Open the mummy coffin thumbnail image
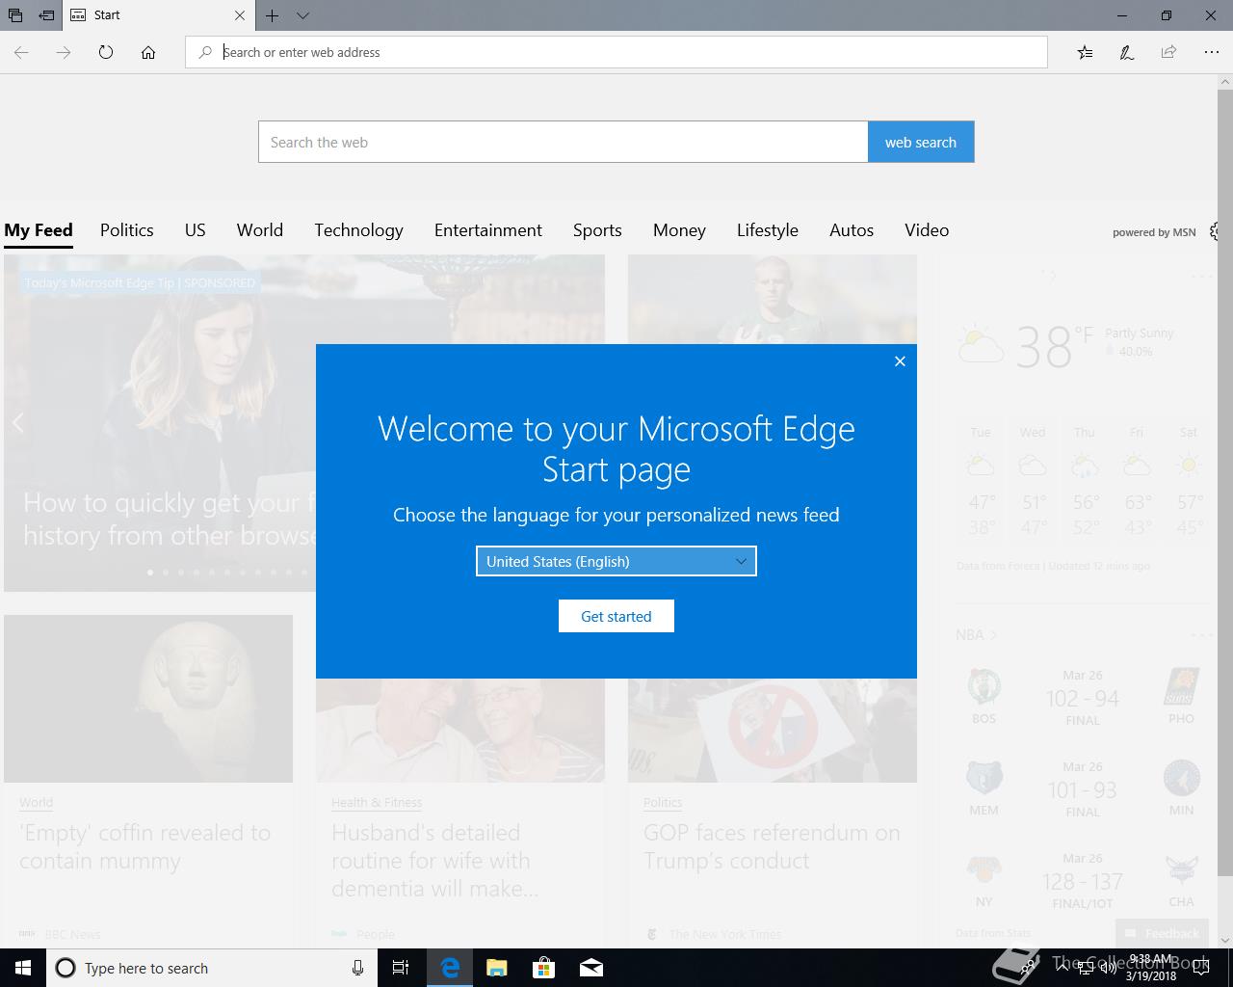The height and width of the screenshot is (987, 1233). point(148,699)
